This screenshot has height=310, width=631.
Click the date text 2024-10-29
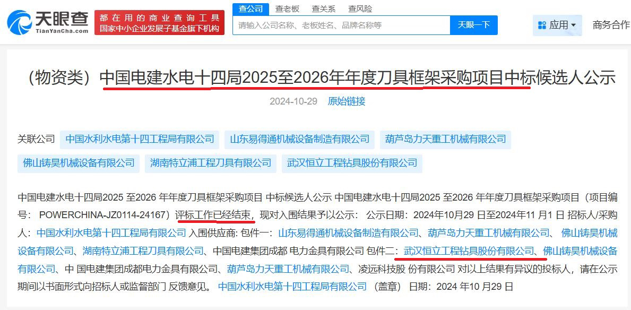[x=294, y=101]
